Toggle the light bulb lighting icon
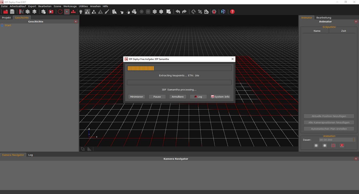Screen dimensions: 359x194 (81, 12)
